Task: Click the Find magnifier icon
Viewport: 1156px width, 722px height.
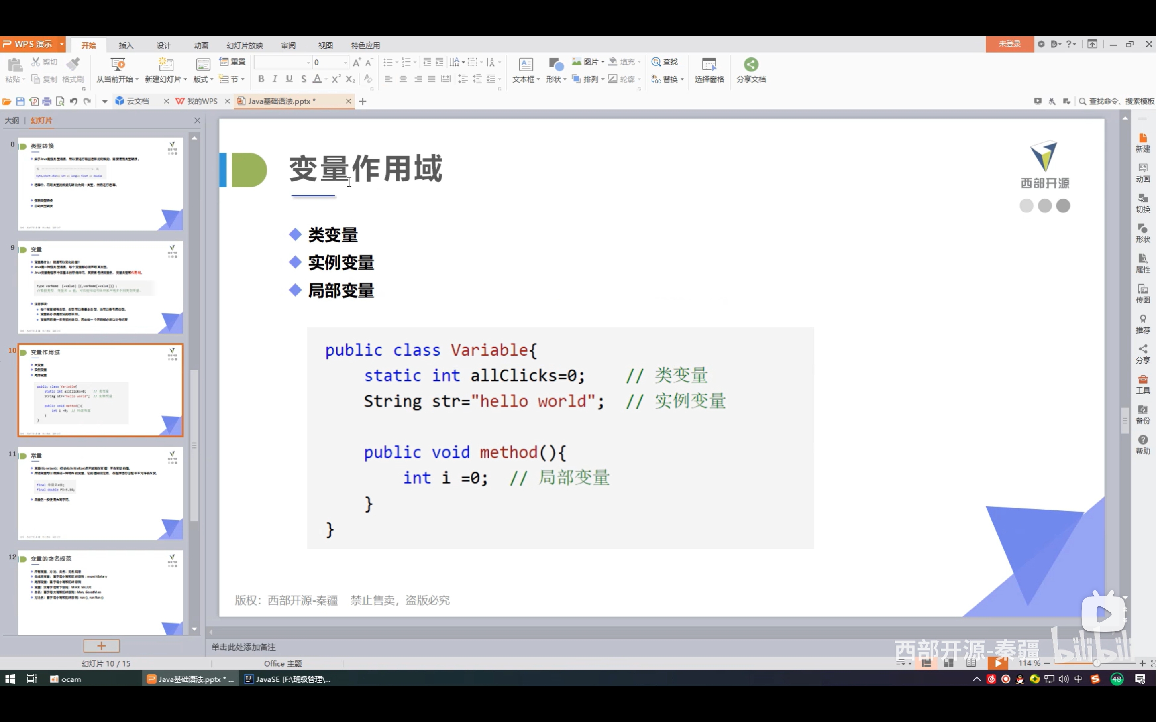Action: coord(656,62)
